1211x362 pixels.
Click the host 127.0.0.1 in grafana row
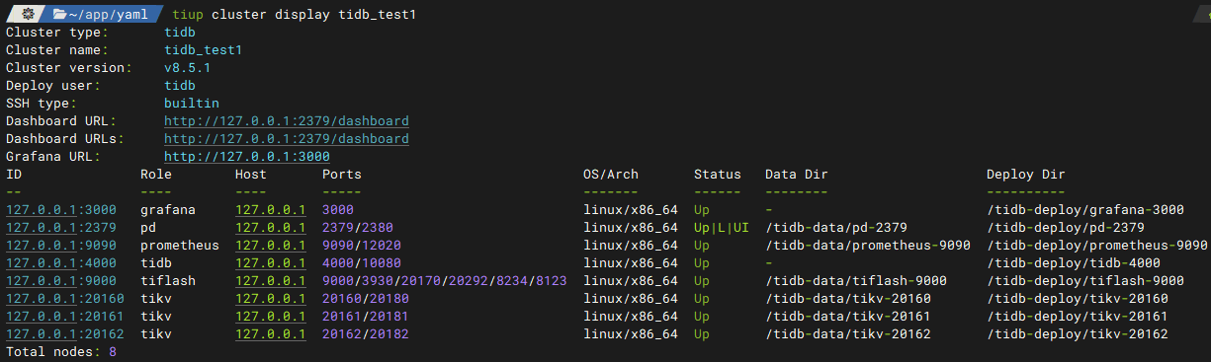coord(271,210)
